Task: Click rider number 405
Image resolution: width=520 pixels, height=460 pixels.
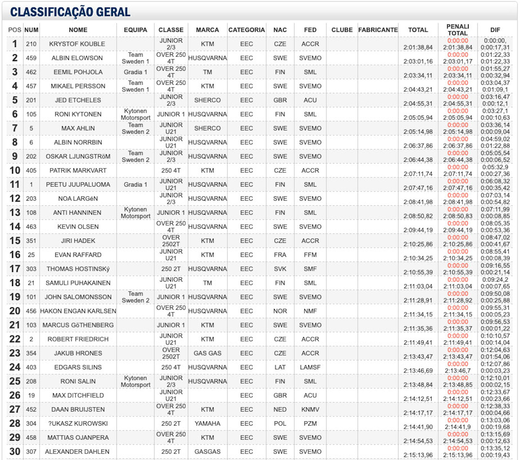Action: click(x=31, y=170)
